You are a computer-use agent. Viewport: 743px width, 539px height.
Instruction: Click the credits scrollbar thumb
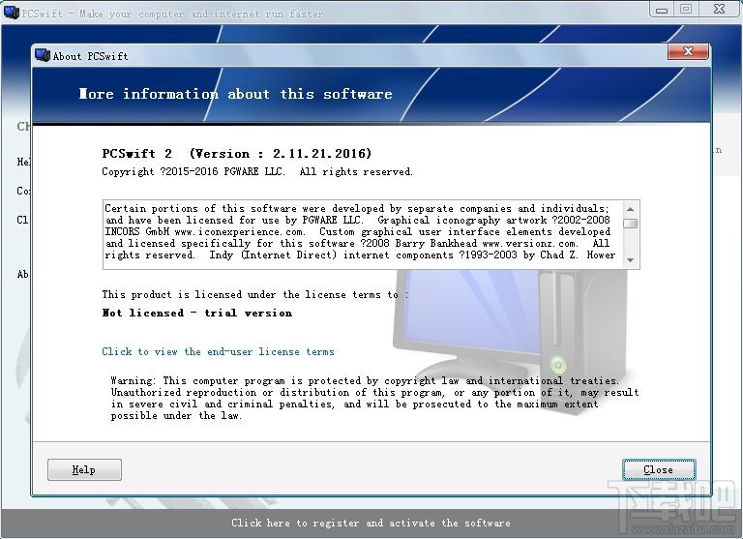click(630, 224)
